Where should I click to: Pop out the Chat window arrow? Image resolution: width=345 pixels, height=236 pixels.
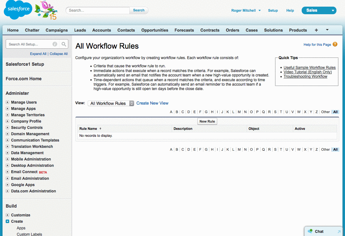339,231
